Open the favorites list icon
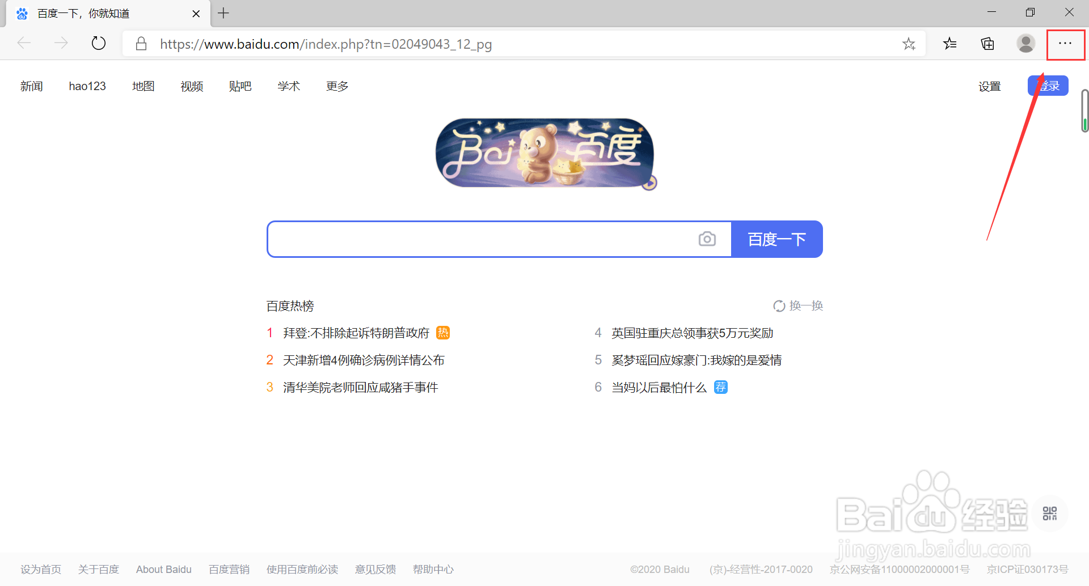The width and height of the screenshot is (1089, 586). (950, 44)
